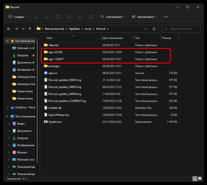This screenshot has width=207, height=185.
Task: Collapse Быстрый доступ tree section
Action: [x=7, y=41]
